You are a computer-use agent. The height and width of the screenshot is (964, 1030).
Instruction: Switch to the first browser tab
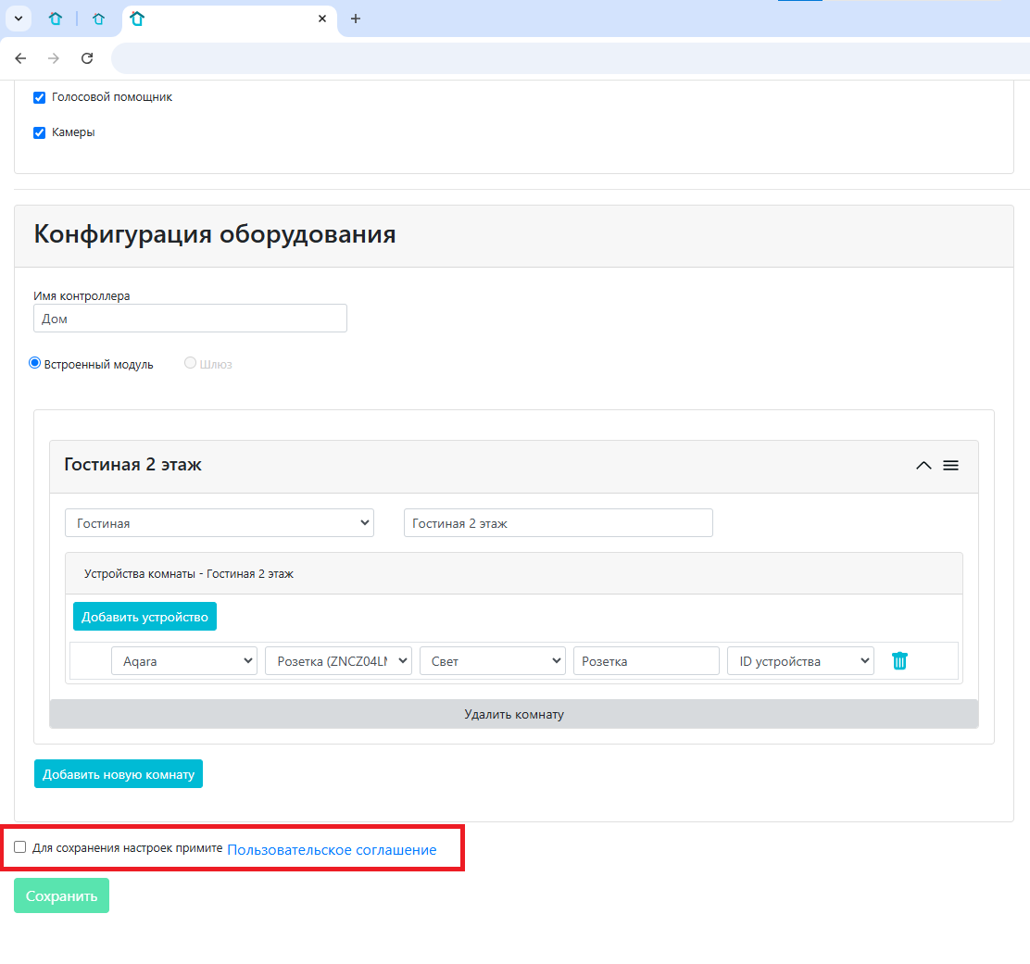(x=56, y=19)
